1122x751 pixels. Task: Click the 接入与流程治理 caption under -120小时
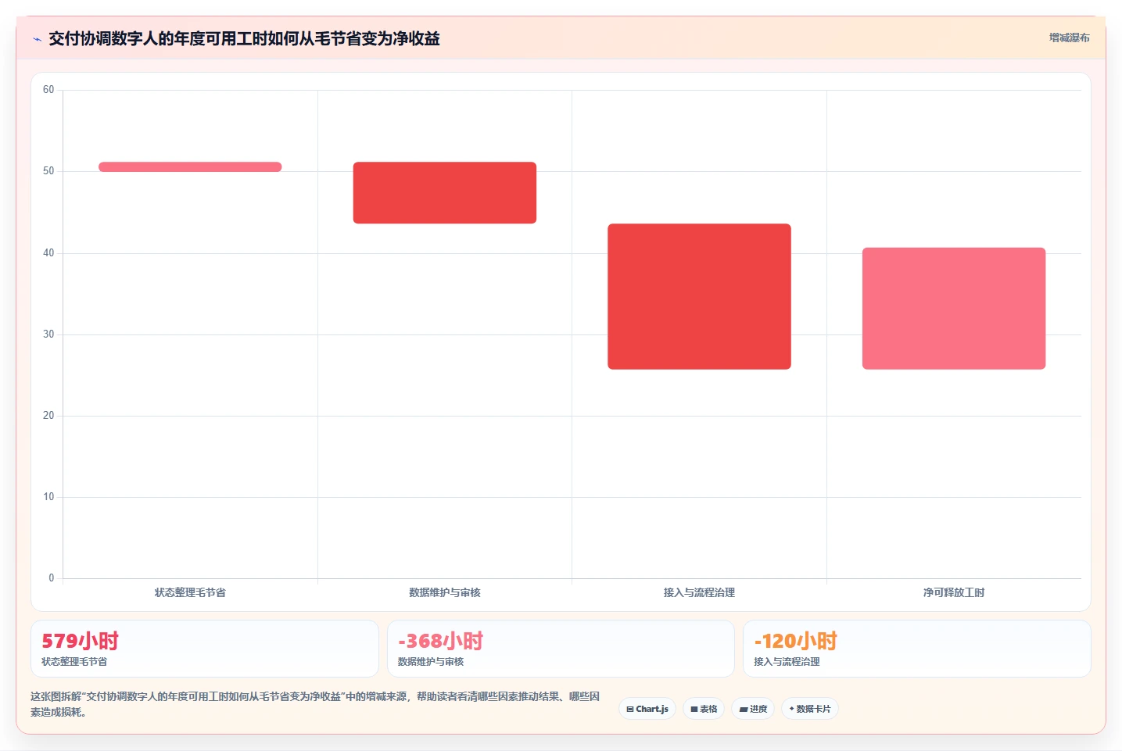[x=787, y=662]
